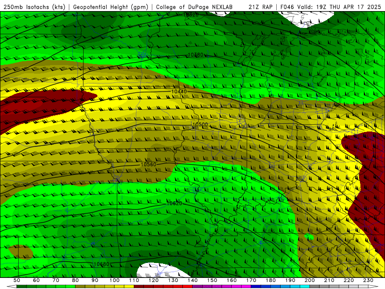Click the 90 value on the color scale
This screenshot has height=289, width=385.
[95, 280]
